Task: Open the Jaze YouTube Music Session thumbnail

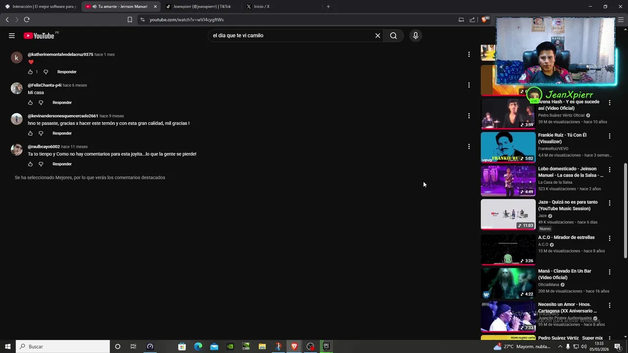Action: point(508,214)
